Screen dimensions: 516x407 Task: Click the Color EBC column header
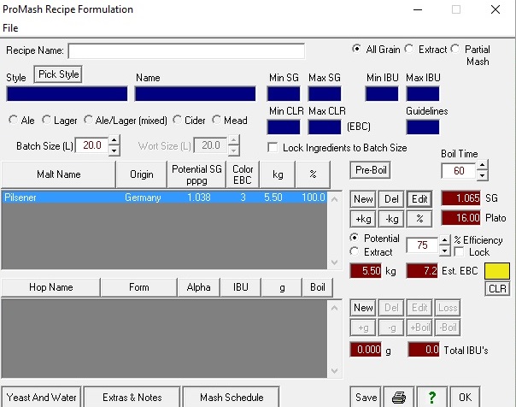point(243,174)
